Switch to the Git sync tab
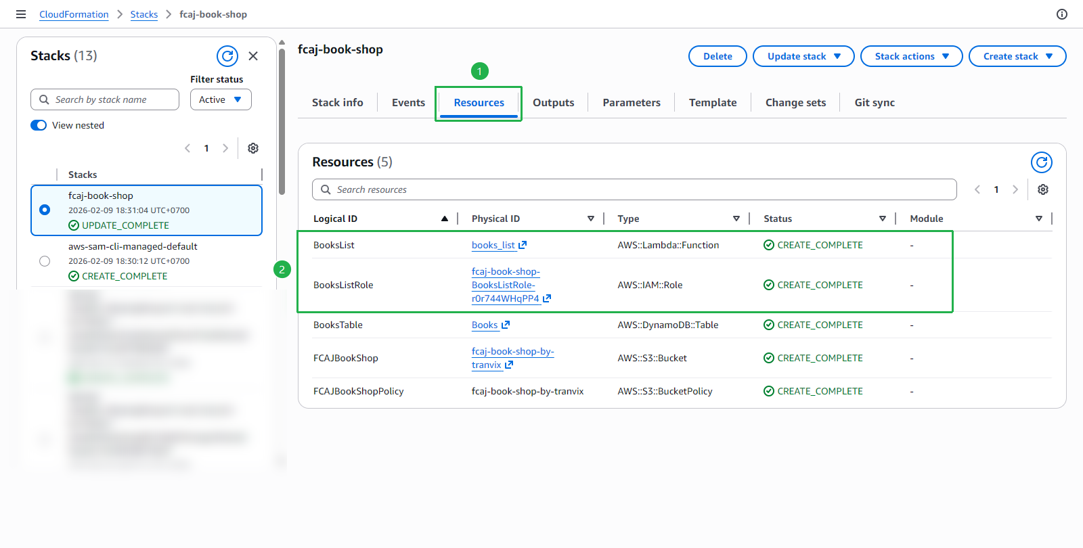Image resolution: width=1083 pixels, height=548 pixels. [x=875, y=103]
